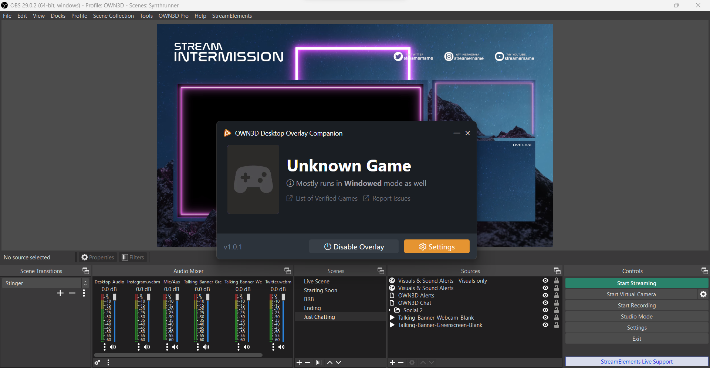Open OBS Settings in Controls
The height and width of the screenshot is (368, 710).
(636, 327)
